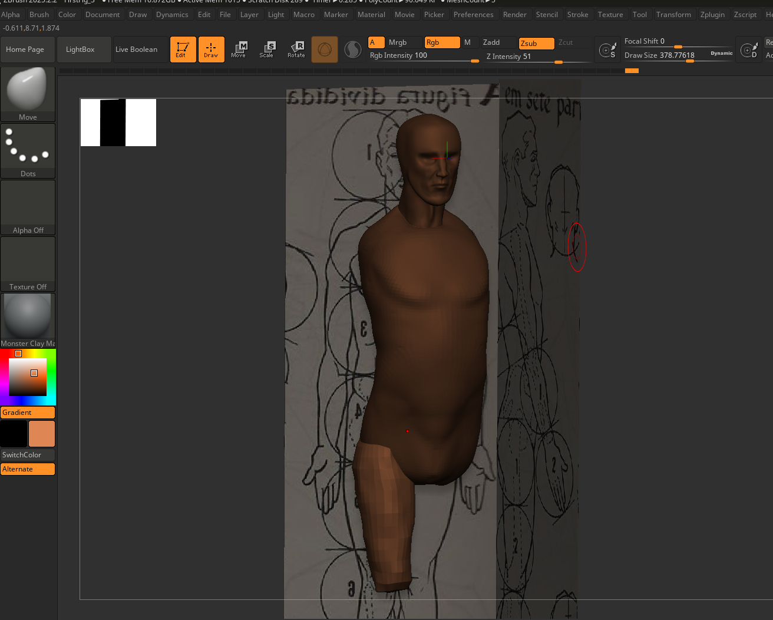Click the S brush-size circle icon
Screen dimensions: 773x620
607,50
